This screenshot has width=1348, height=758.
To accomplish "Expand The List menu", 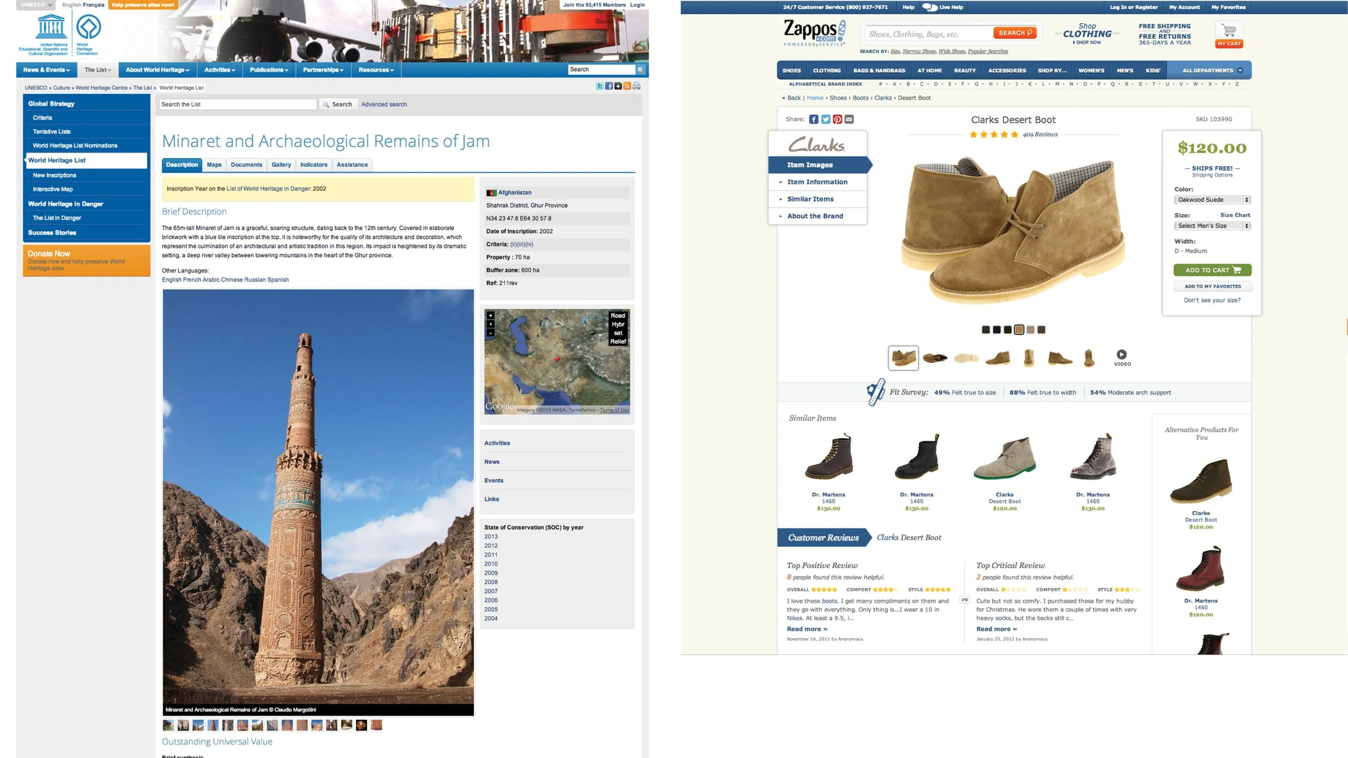I will pos(98,70).
